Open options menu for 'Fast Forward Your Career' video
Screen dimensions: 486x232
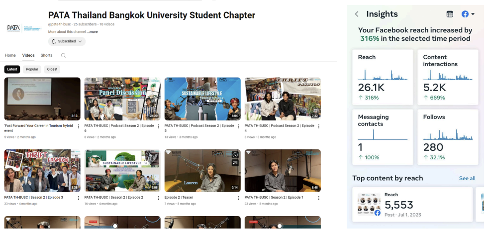click(x=78, y=126)
